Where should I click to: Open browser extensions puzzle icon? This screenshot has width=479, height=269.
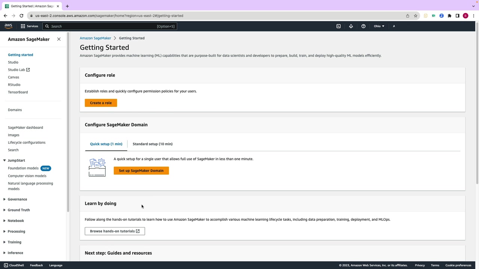(x=449, y=16)
